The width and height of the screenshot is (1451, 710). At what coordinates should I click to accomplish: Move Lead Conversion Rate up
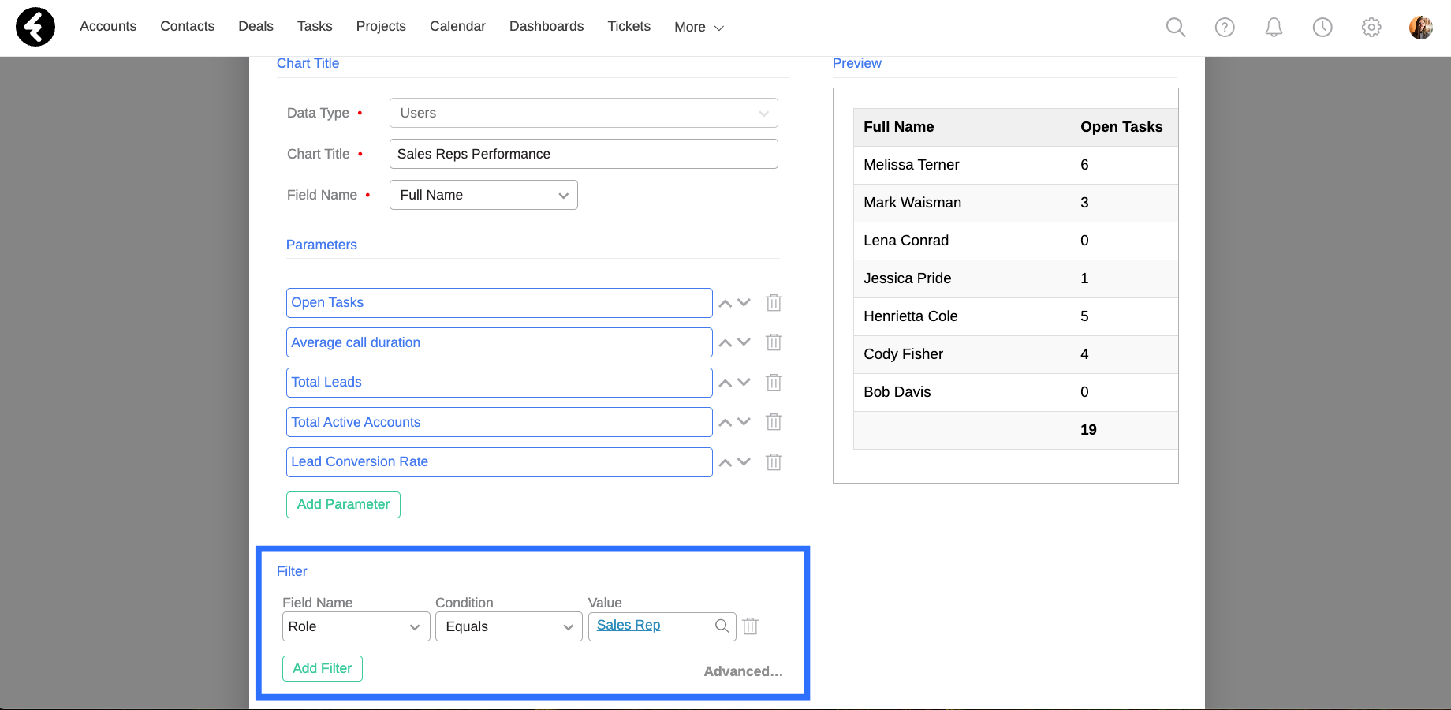725,462
